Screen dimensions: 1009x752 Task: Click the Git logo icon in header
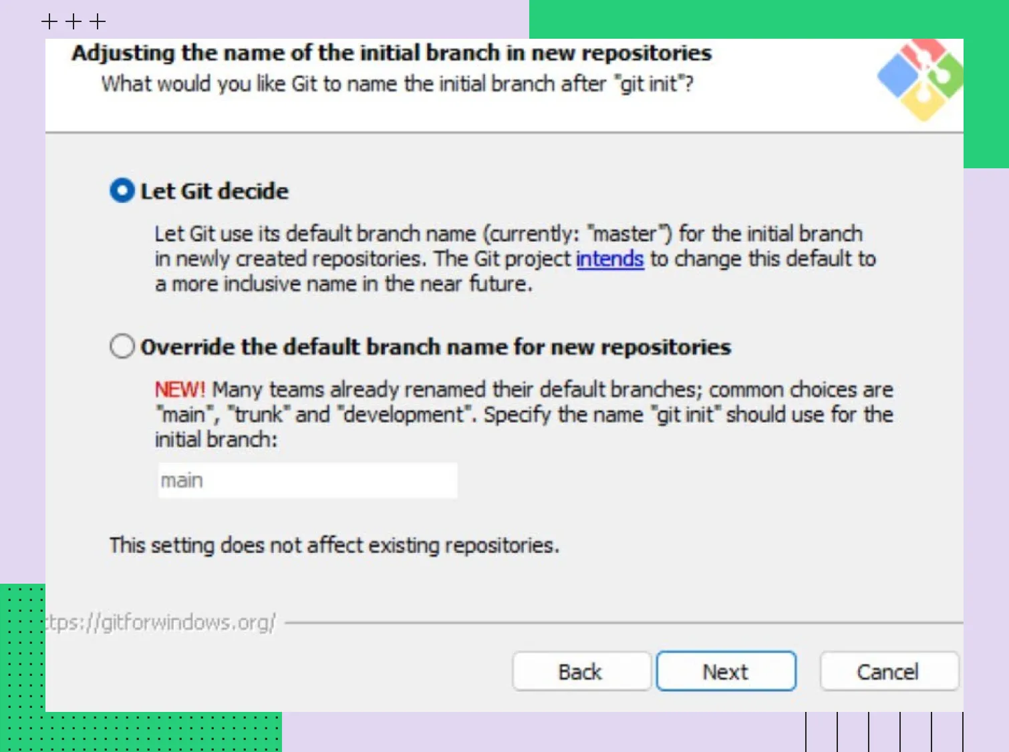point(921,80)
